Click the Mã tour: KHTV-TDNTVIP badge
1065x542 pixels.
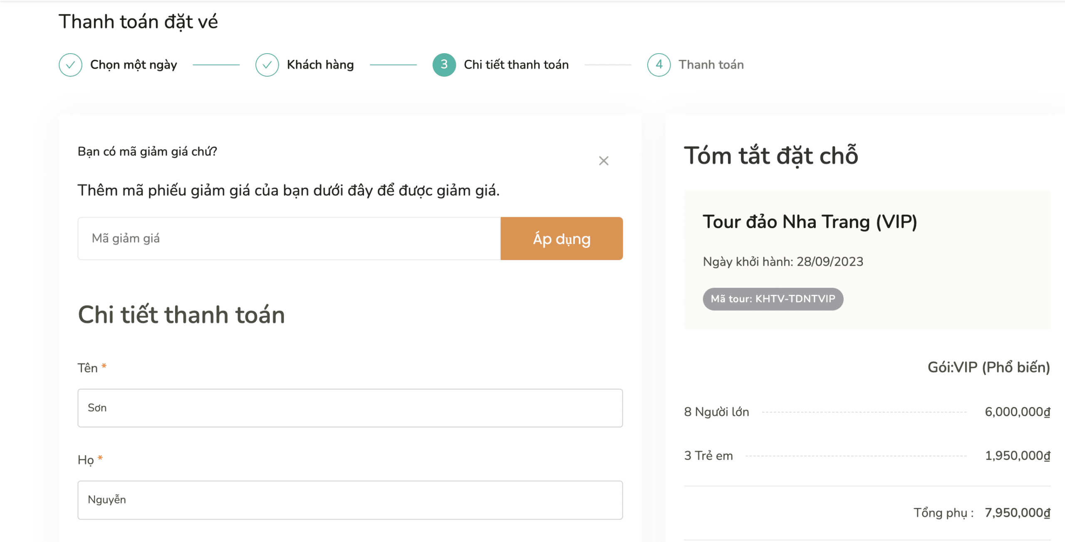click(x=773, y=299)
